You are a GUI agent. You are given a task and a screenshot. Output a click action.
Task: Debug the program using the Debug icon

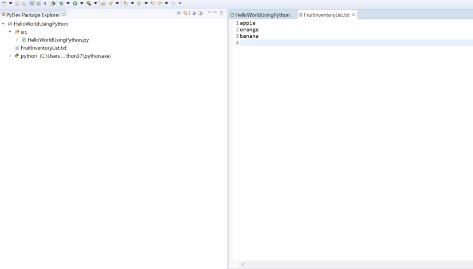[x=61, y=3]
